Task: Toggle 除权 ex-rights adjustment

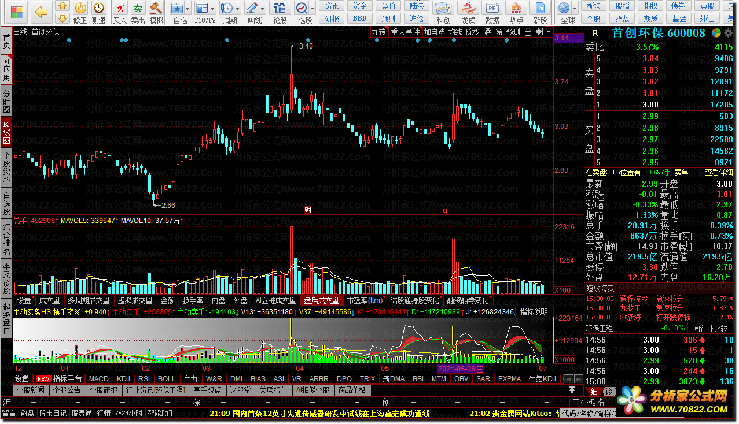Action: click(x=473, y=32)
